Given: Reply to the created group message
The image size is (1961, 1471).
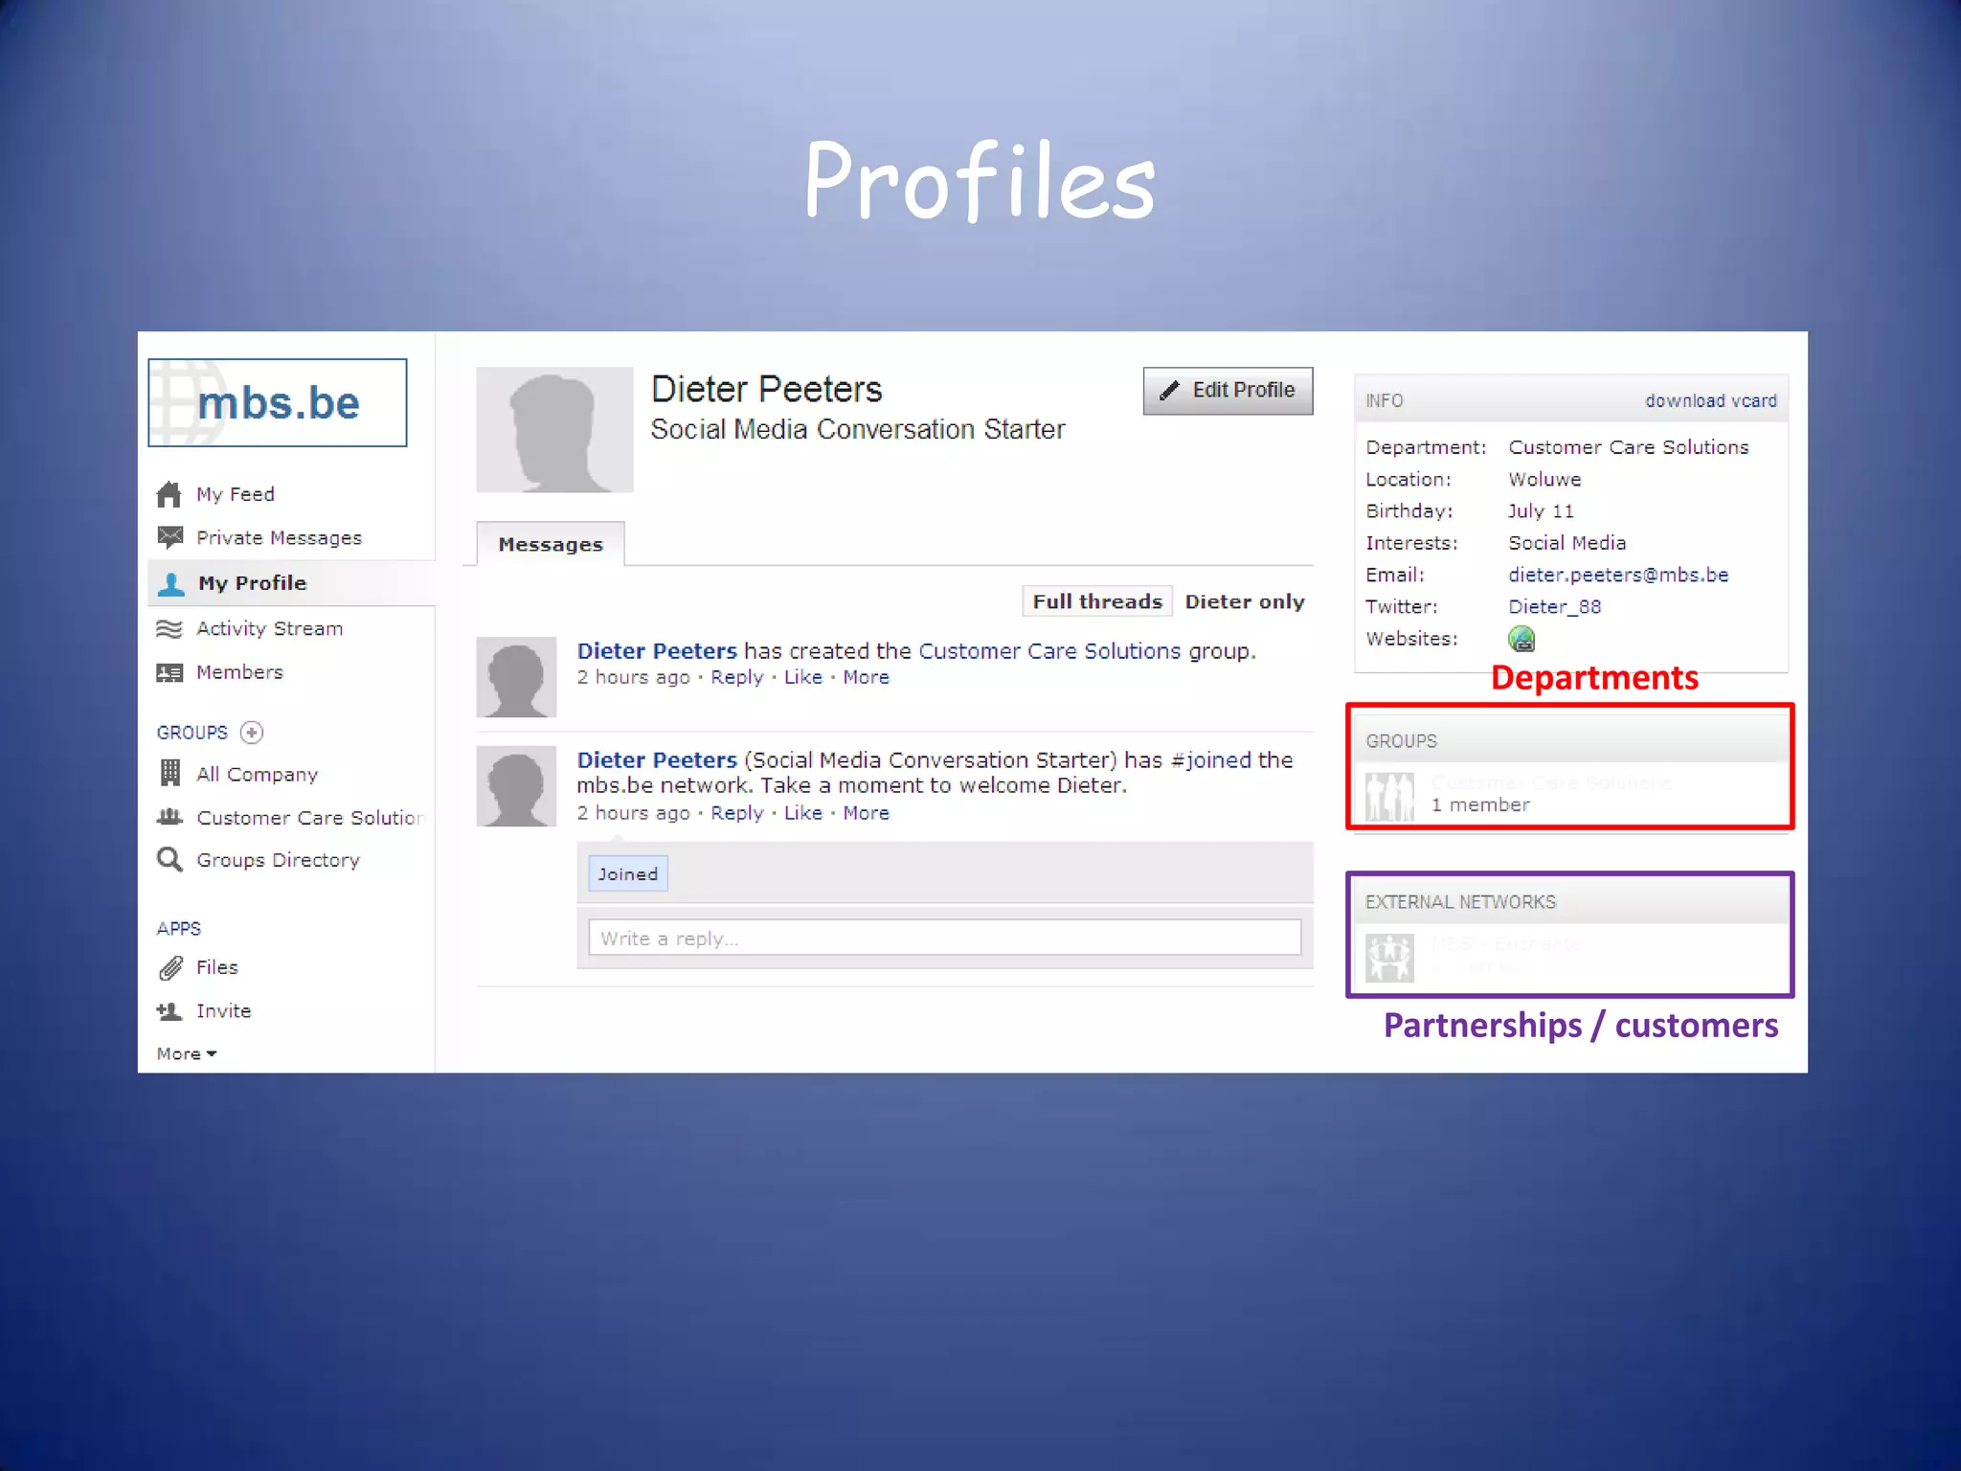Looking at the screenshot, I should 737,677.
